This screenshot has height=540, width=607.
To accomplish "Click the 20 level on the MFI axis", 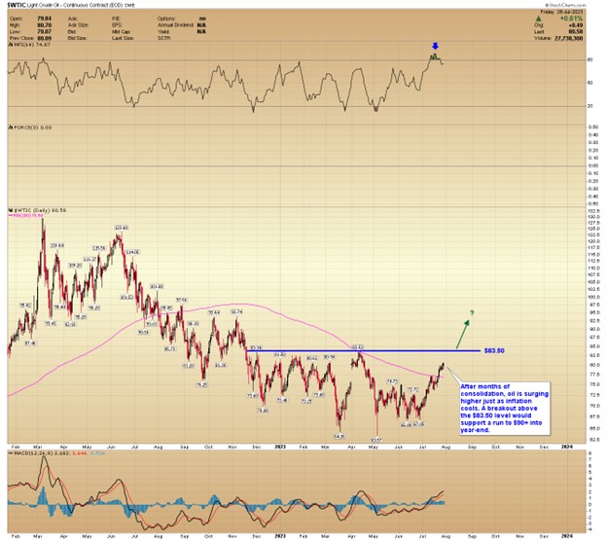I will click(589, 106).
